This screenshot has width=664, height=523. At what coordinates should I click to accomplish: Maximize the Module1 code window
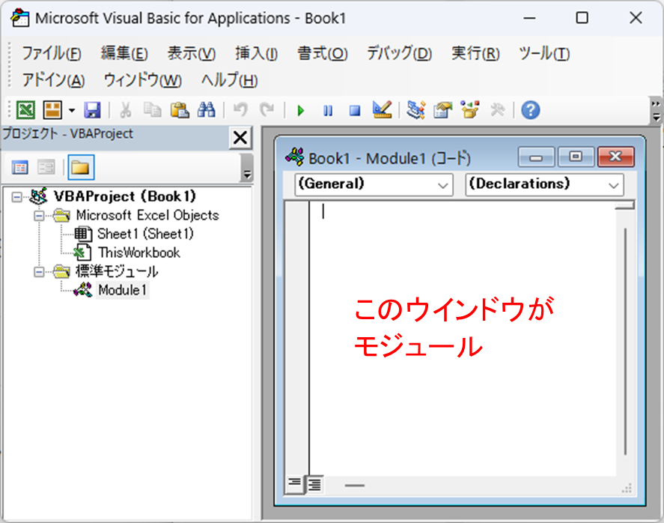click(576, 157)
